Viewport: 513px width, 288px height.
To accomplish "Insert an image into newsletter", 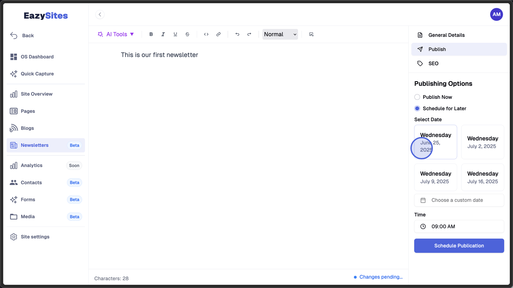I will pos(311,34).
